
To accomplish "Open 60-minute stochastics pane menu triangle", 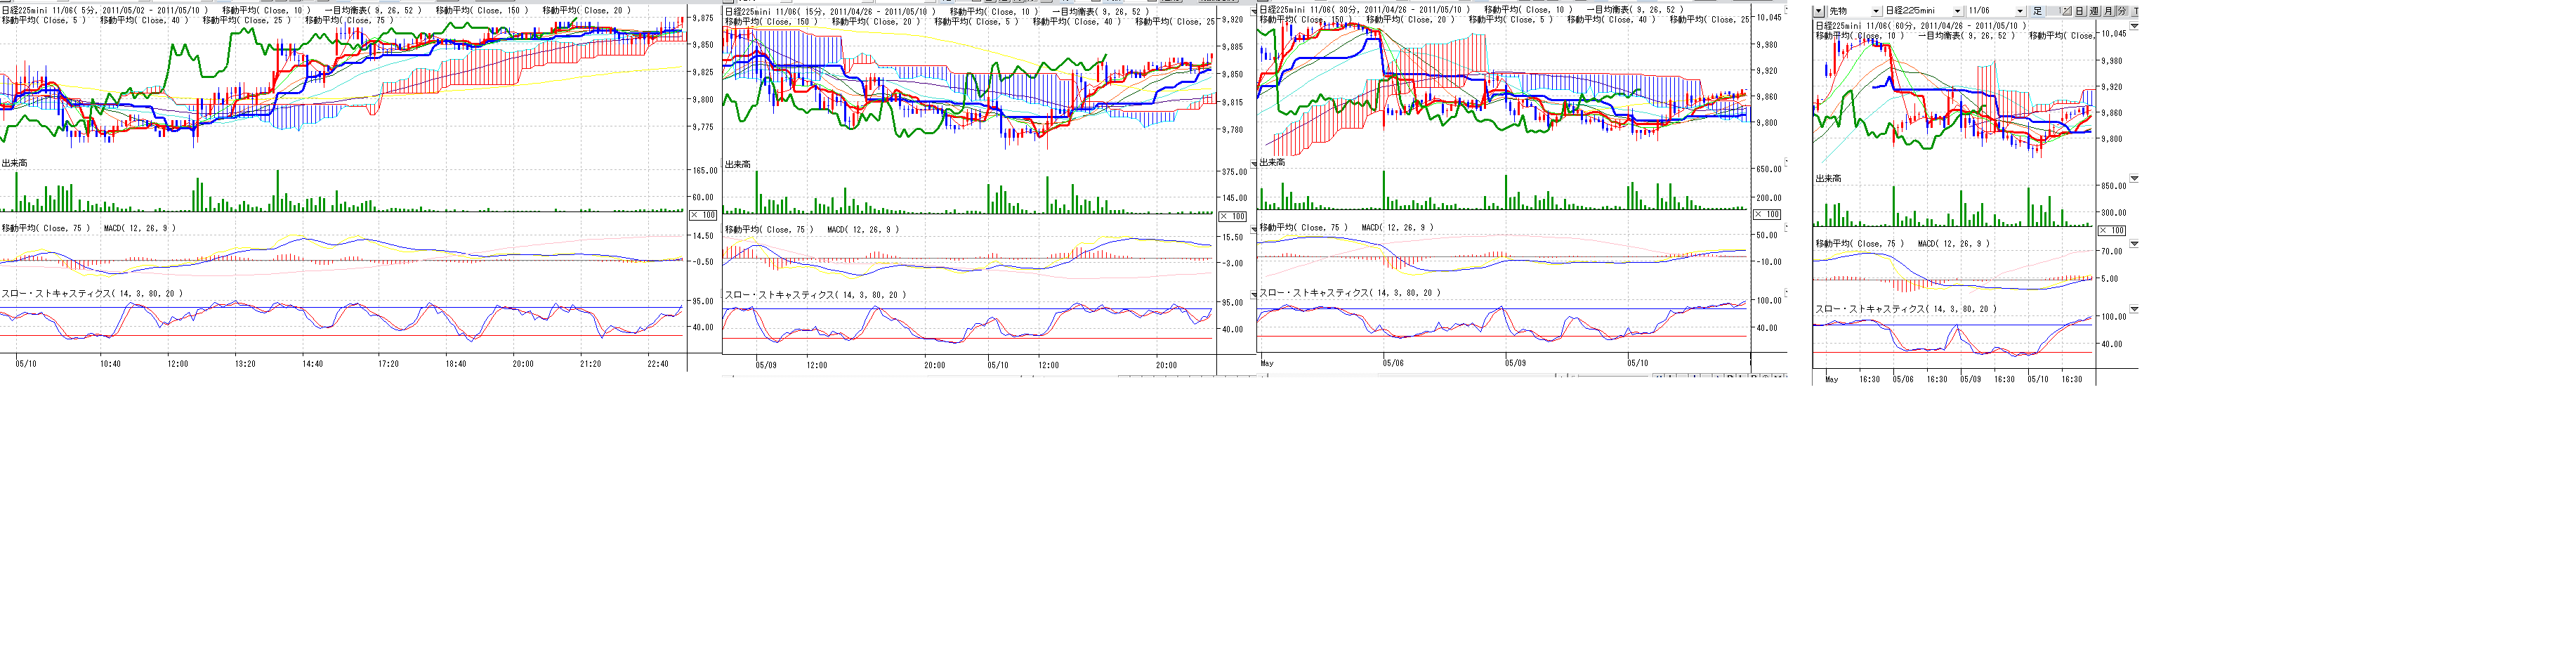I will pos(2134,309).
